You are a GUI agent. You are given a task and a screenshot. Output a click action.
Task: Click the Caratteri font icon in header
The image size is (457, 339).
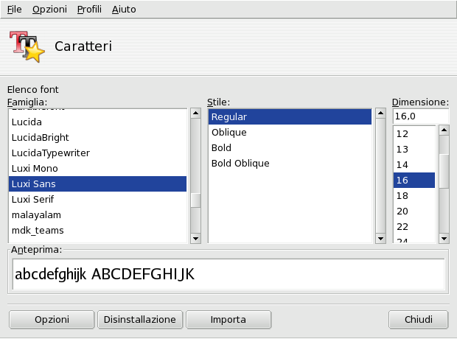27,46
